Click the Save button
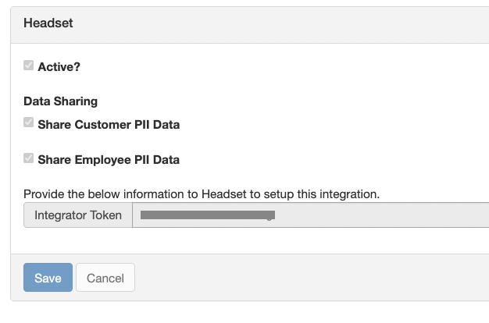 [x=48, y=278]
